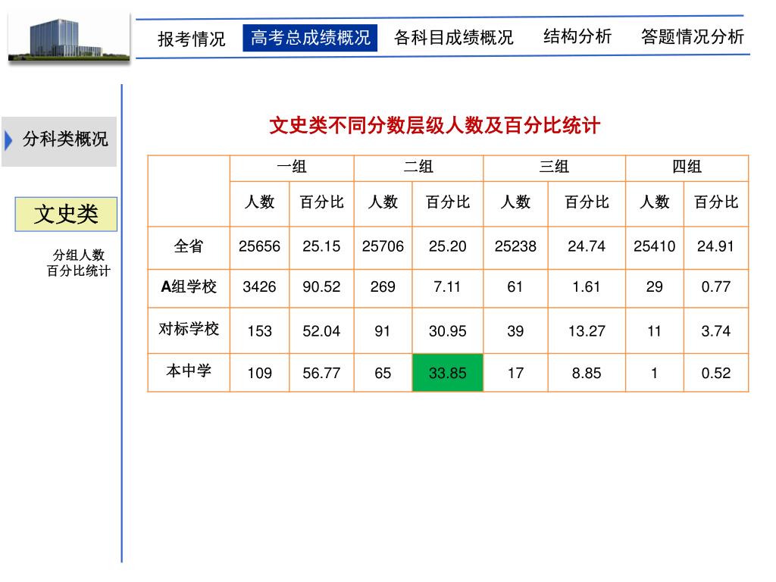The image size is (776, 582).
Task: Click the 百分比 subheader under 二组
Action: point(447,203)
